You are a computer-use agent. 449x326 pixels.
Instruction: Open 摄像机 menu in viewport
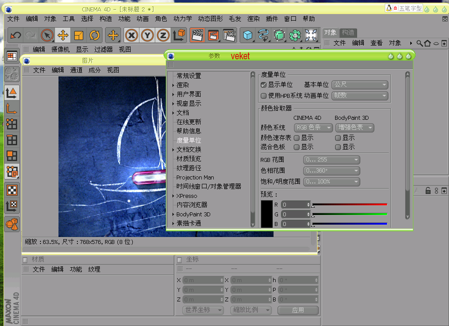click(60, 50)
